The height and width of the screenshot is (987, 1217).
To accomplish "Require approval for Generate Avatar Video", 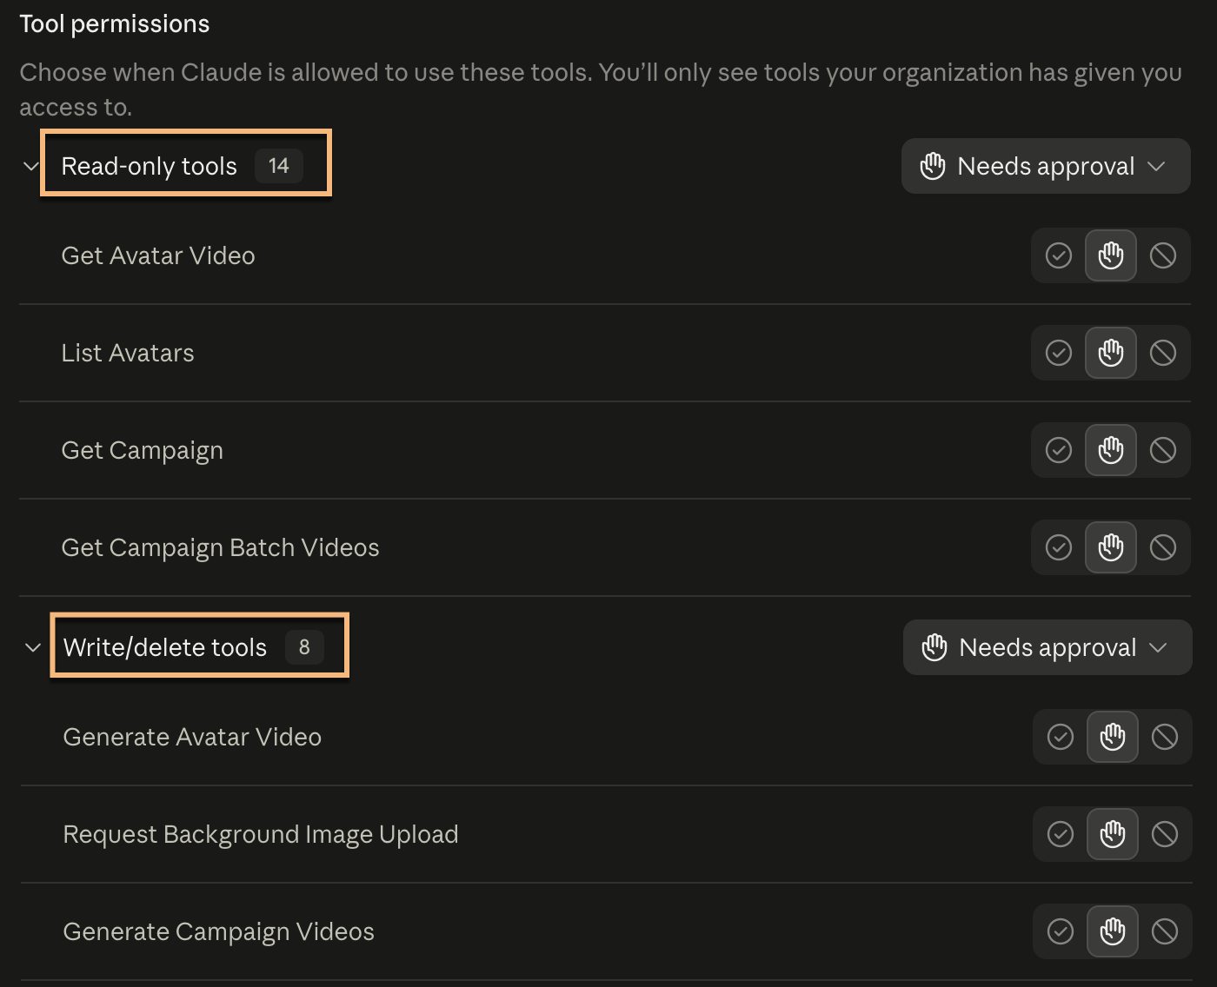I will (1113, 737).
